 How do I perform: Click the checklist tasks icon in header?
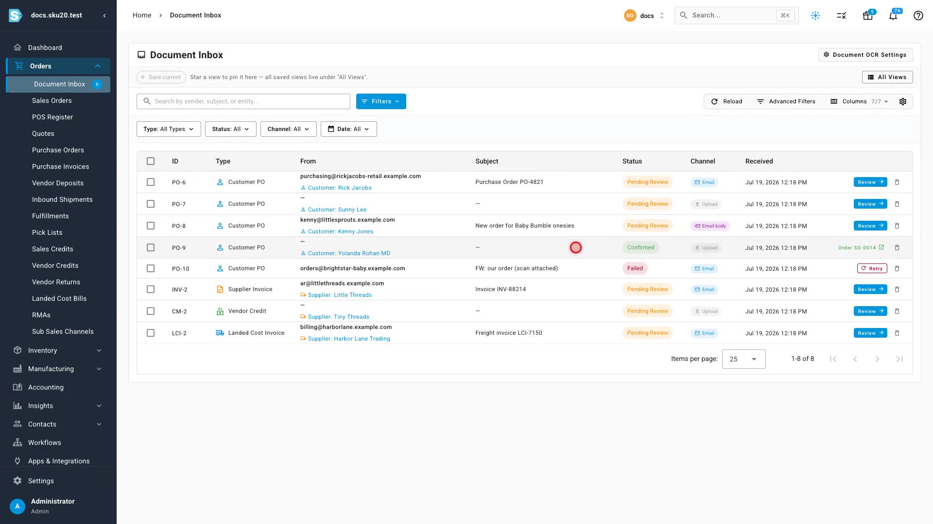(842, 16)
